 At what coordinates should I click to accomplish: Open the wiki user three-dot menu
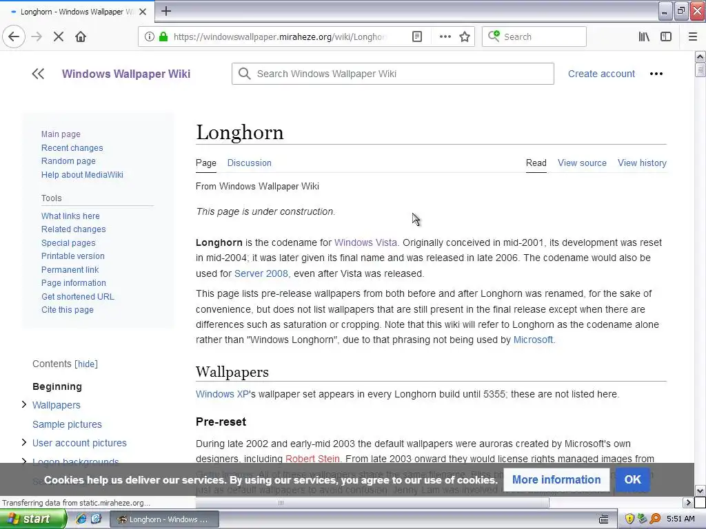[x=656, y=74]
